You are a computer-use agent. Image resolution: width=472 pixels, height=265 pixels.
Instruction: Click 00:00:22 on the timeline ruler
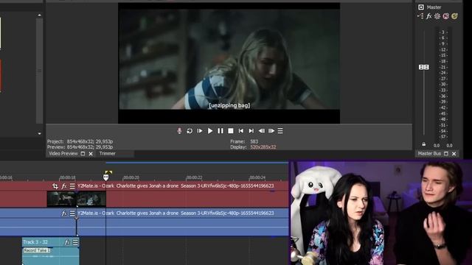point(194,177)
